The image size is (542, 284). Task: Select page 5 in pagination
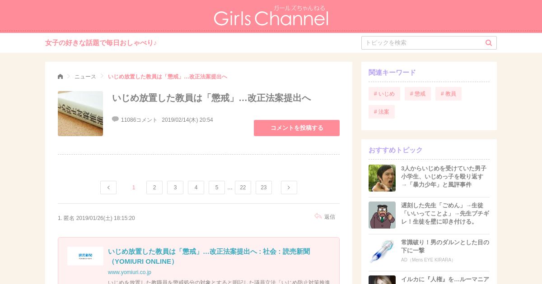coord(217,188)
